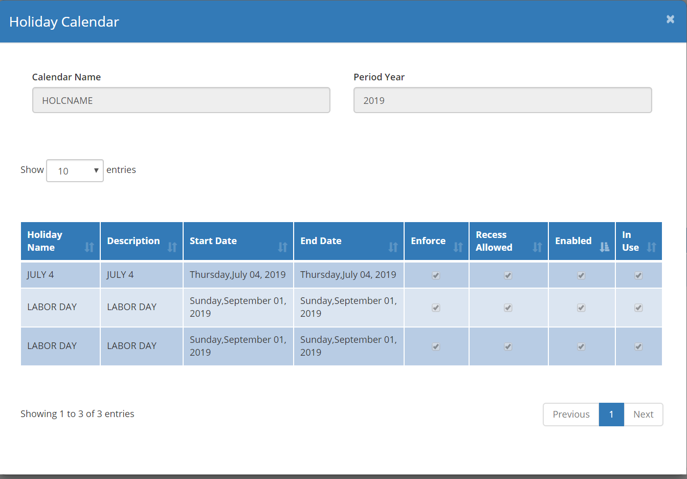Select page 1 in the pagination bar
687x479 pixels.
coord(611,414)
